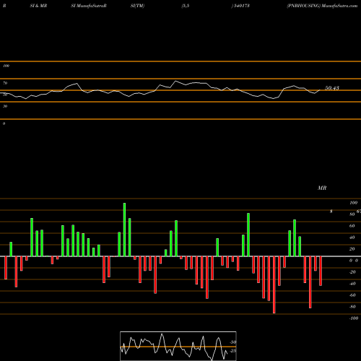
Task: Click the longest red bar in the MR histogram
Action: click(x=274, y=284)
